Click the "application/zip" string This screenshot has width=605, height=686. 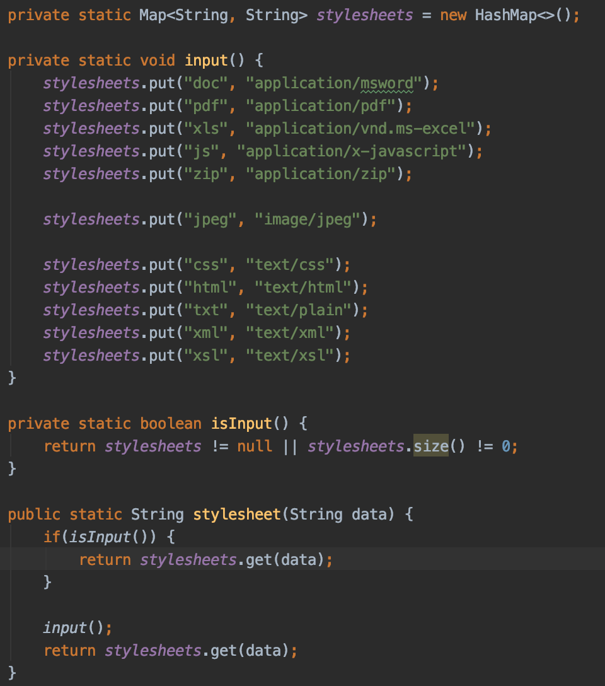[321, 174]
